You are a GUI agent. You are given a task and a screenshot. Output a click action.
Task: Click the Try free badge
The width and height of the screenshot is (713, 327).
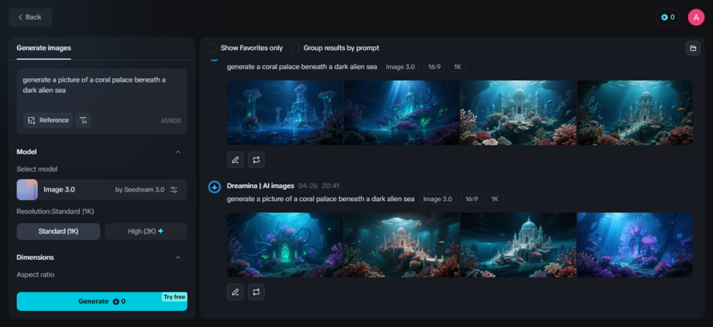[174, 297]
